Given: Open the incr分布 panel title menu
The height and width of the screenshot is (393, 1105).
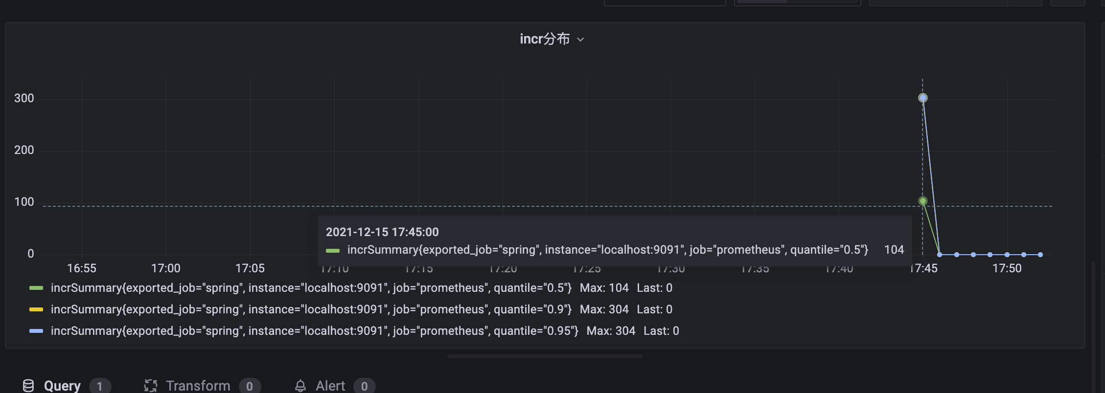Looking at the screenshot, I should 552,39.
